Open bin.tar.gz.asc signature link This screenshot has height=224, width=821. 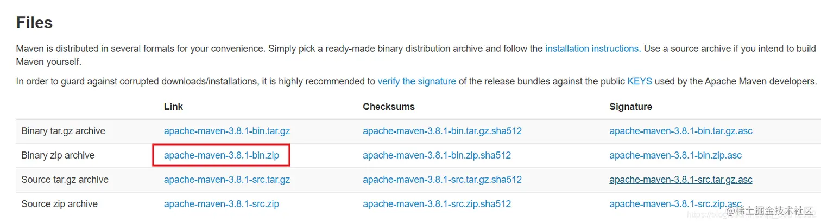click(680, 131)
